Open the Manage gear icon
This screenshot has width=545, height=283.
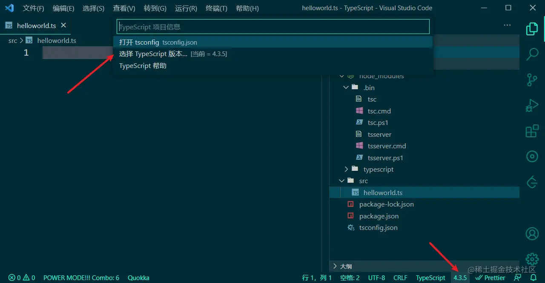point(532,259)
